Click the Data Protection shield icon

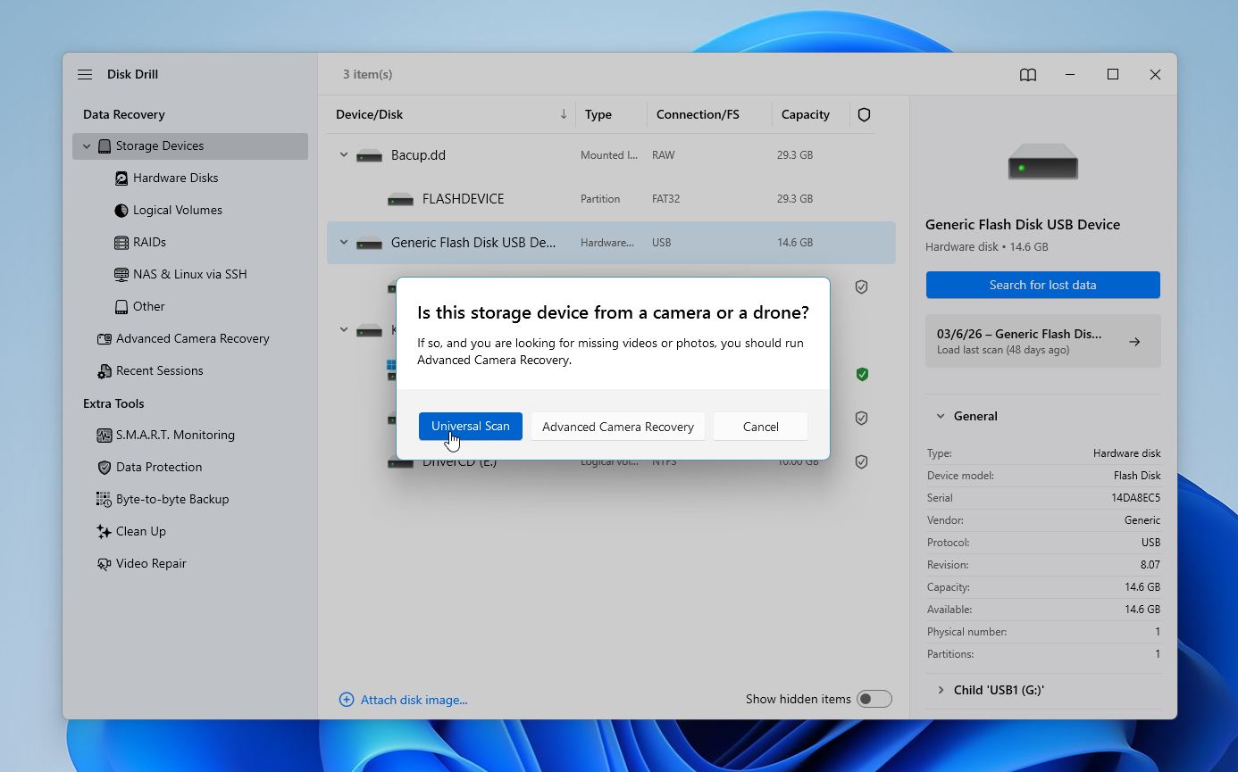[105, 468]
